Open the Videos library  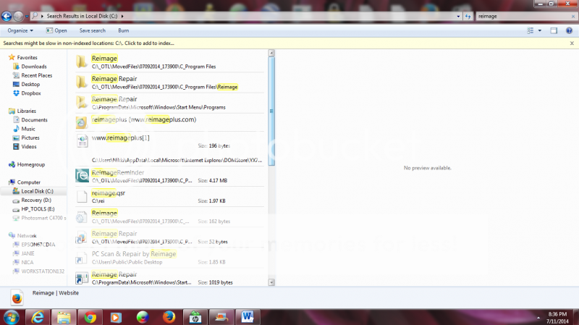click(28, 146)
